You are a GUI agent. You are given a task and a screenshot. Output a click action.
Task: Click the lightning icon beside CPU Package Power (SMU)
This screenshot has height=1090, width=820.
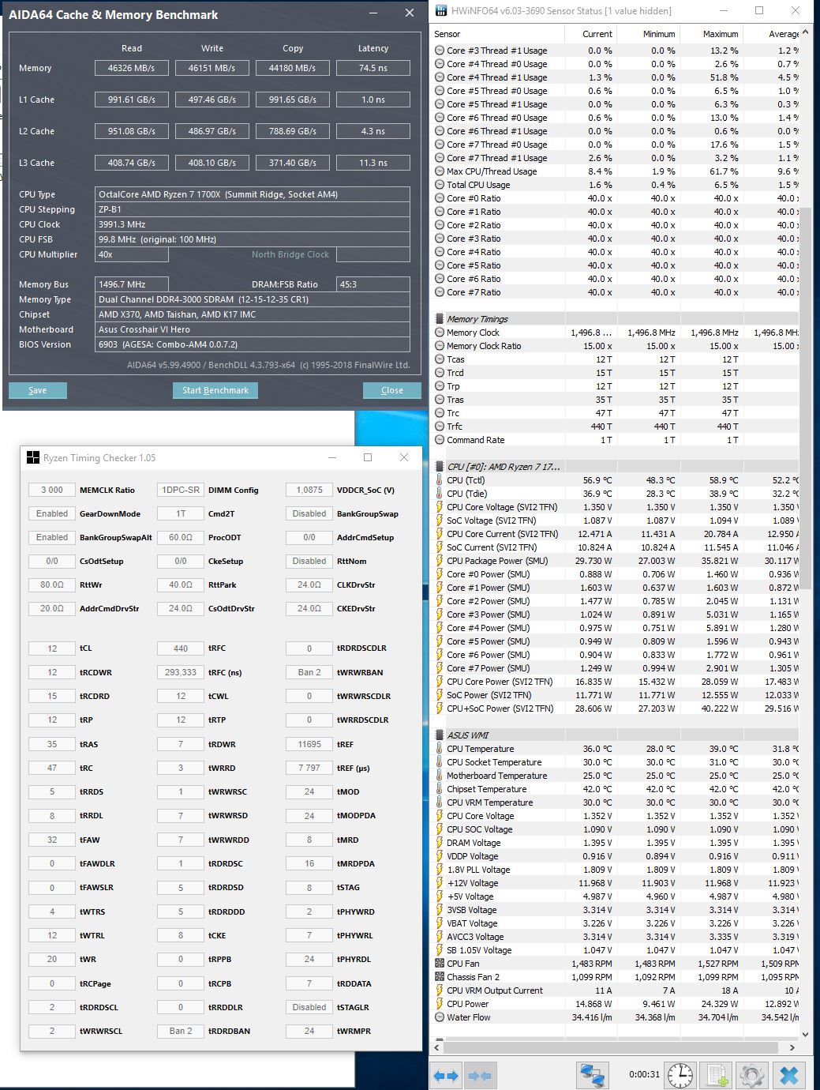click(440, 561)
